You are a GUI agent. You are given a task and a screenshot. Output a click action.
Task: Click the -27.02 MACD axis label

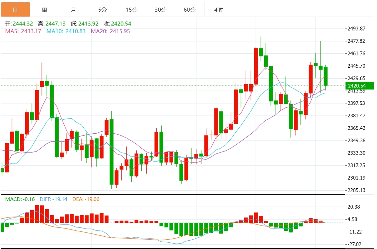[355, 244]
